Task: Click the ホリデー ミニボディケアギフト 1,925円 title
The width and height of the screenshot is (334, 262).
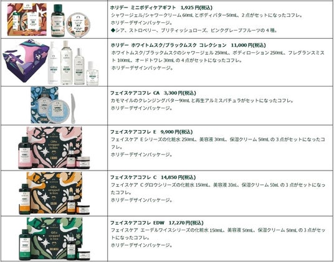Action: pyautogui.click(x=161, y=7)
